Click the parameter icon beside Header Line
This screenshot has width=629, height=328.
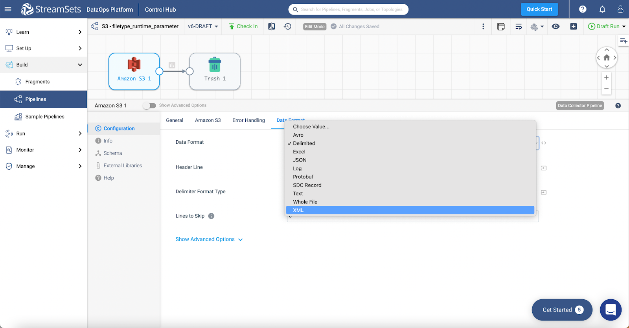point(544,168)
